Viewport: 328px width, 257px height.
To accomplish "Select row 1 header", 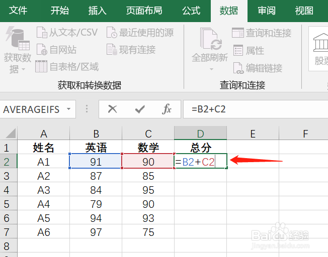I will (9, 148).
